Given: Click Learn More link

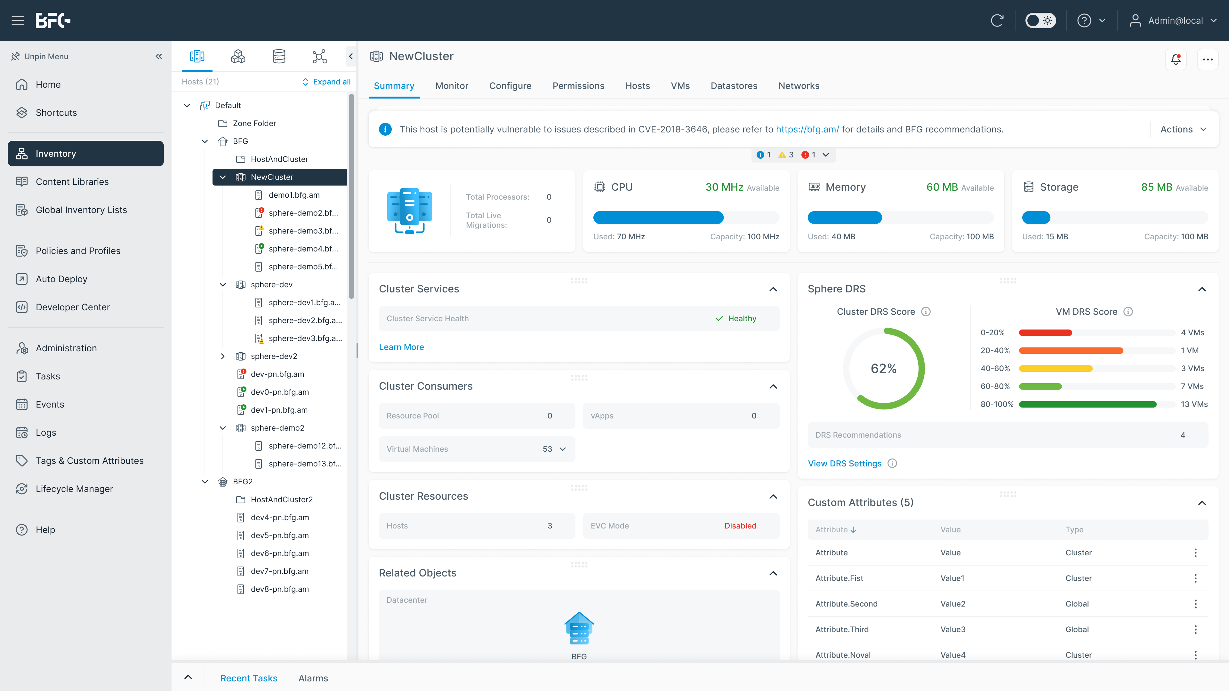Looking at the screenshot, I should (x=401, y=347).
